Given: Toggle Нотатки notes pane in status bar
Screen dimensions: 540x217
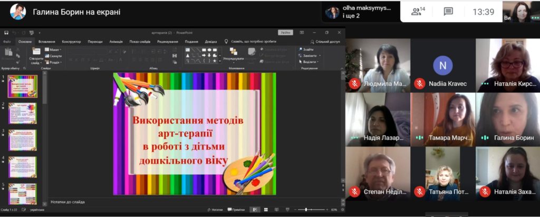Looking at the screenshot, I should pyautogui.click(x=215, y=210).
